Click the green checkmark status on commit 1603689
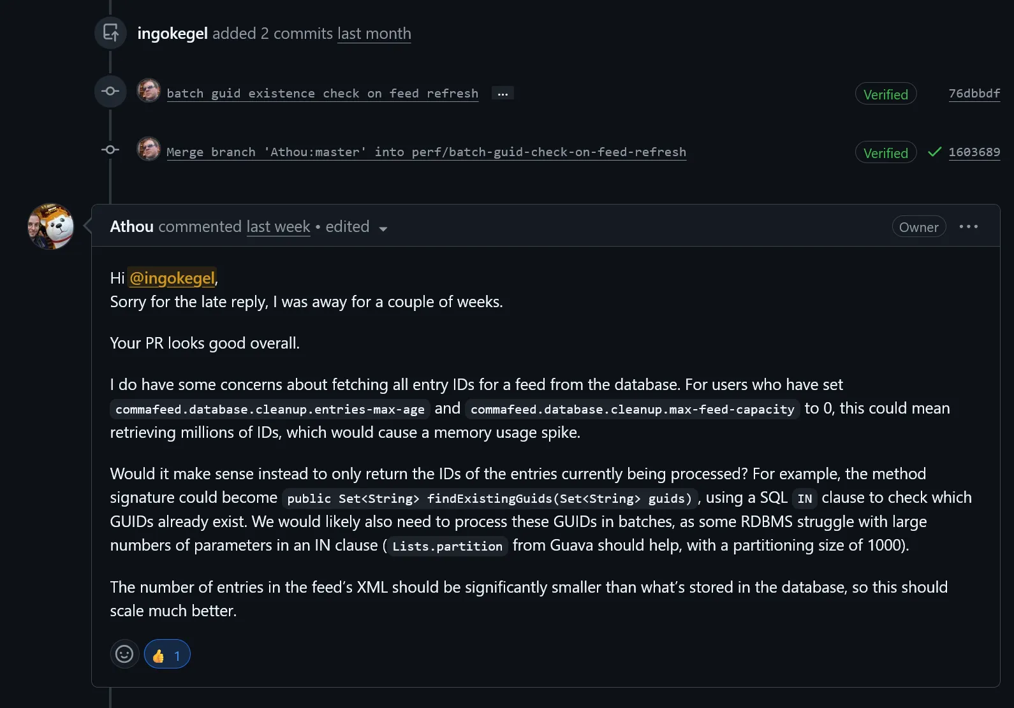 pos(934,152)
